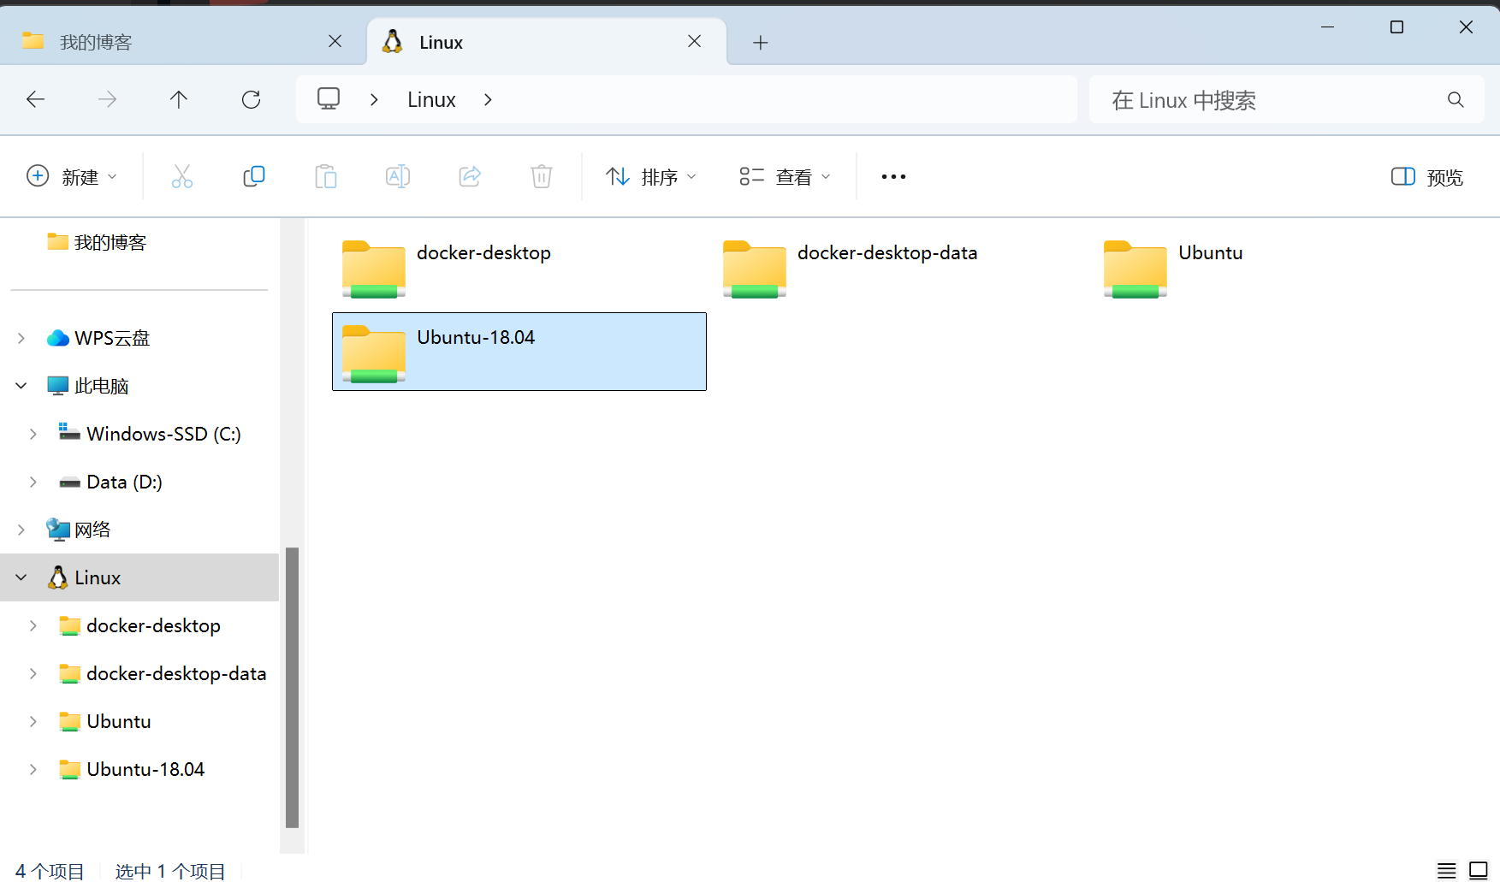Close the Linux tab

[x=695, y=41]
